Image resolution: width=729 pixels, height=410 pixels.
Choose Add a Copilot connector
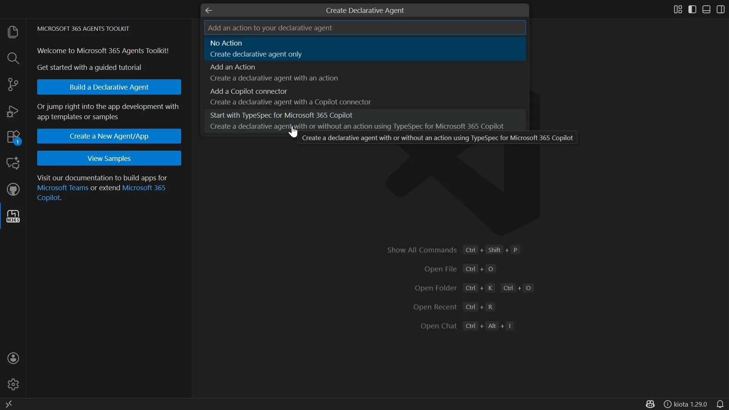364,96
